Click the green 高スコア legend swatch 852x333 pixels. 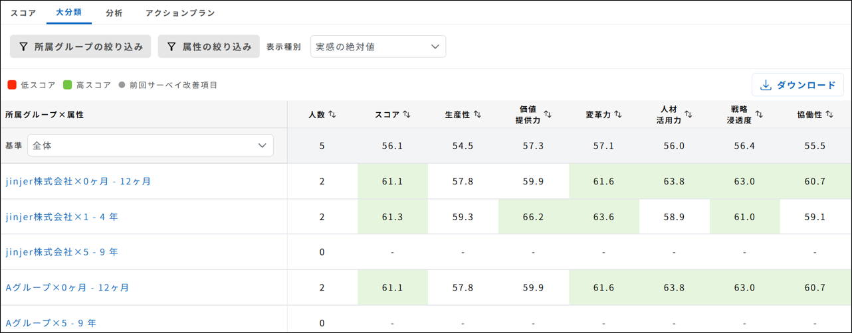tap(67, 85)
